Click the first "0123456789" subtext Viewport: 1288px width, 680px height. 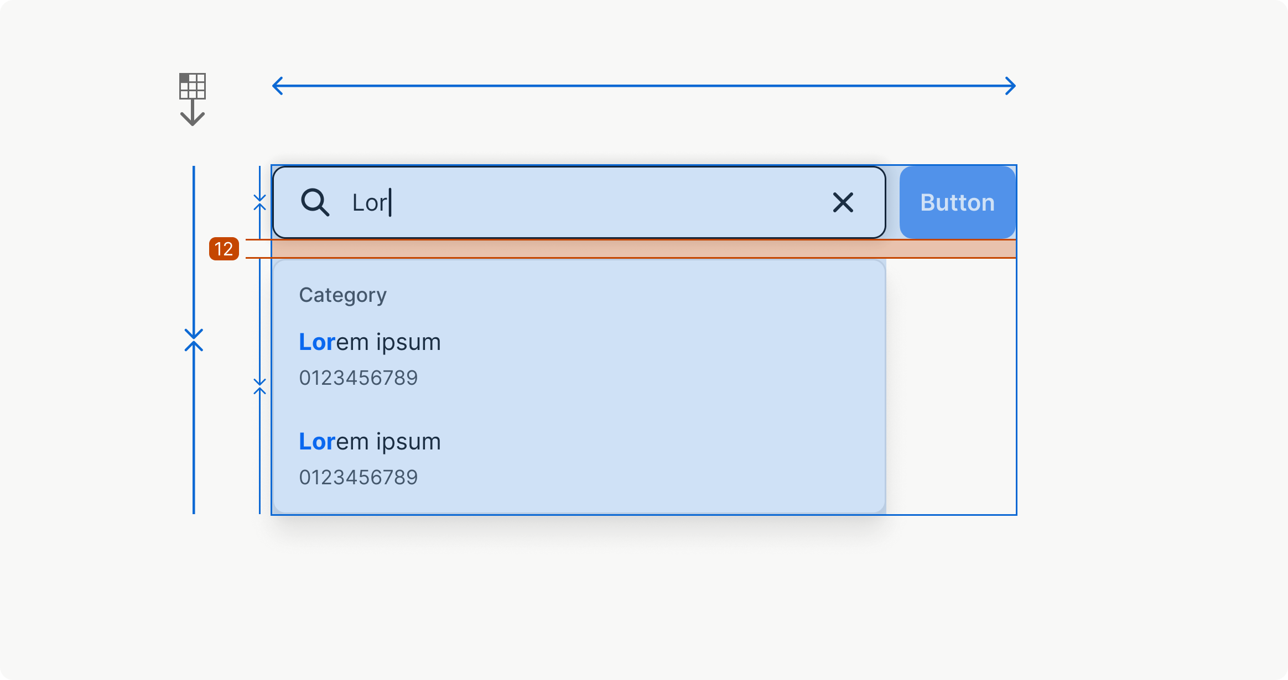tap(358, 378)
